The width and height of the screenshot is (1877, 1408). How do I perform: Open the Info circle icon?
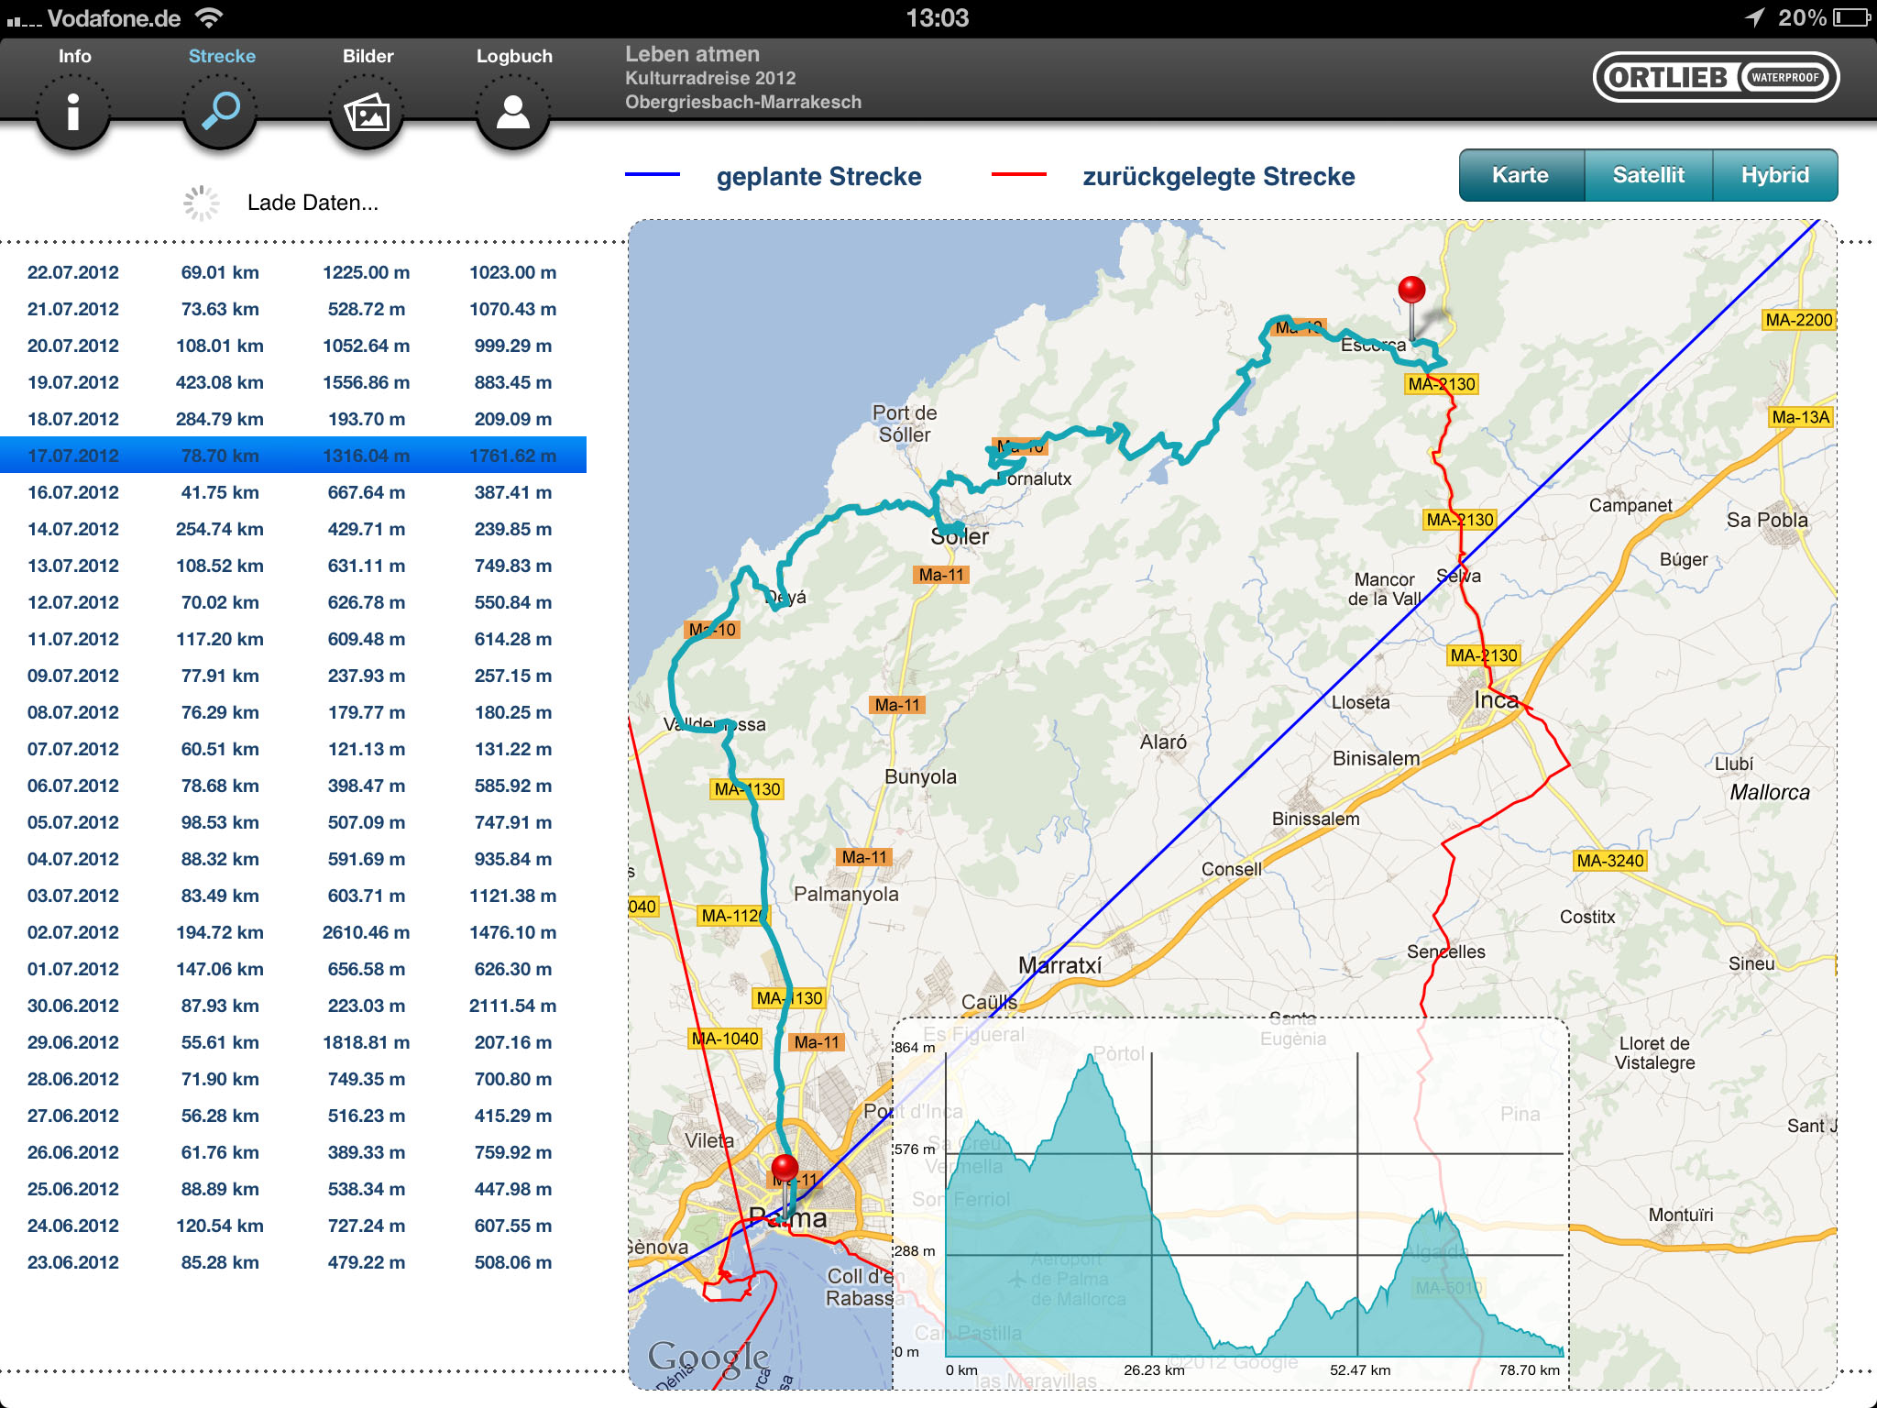pos(73,112)
